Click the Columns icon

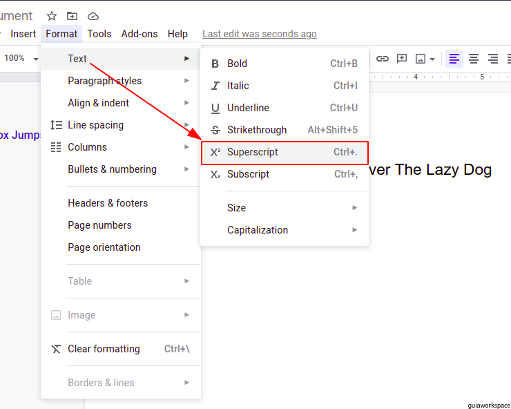point(56,147)
